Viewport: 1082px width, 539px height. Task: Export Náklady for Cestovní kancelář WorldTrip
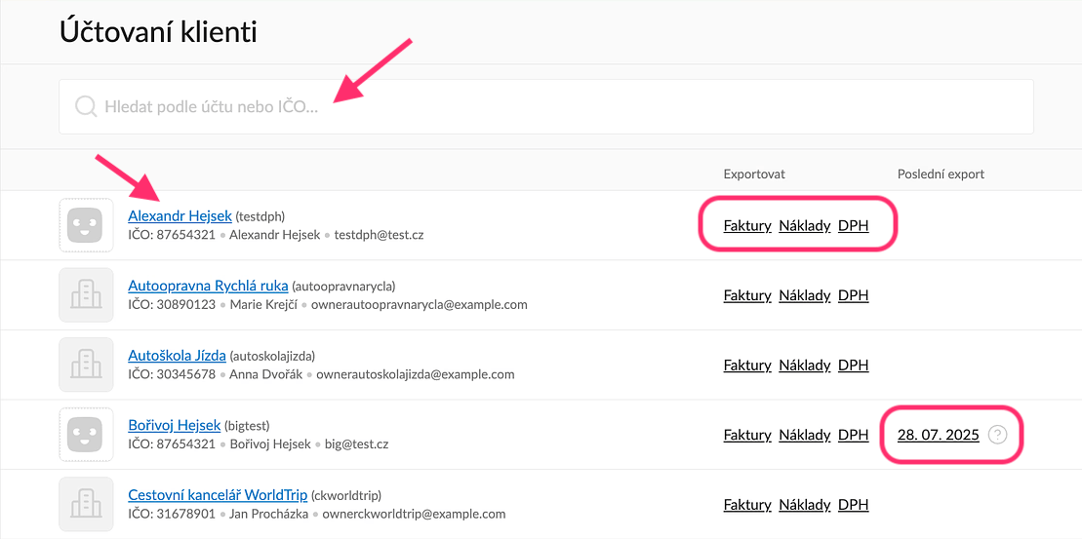tap(805, 505)
